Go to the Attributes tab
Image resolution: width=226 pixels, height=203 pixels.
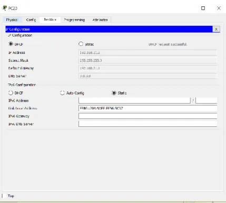tap(100, 20)
